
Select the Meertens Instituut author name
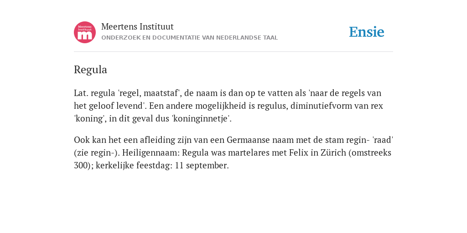137,27
